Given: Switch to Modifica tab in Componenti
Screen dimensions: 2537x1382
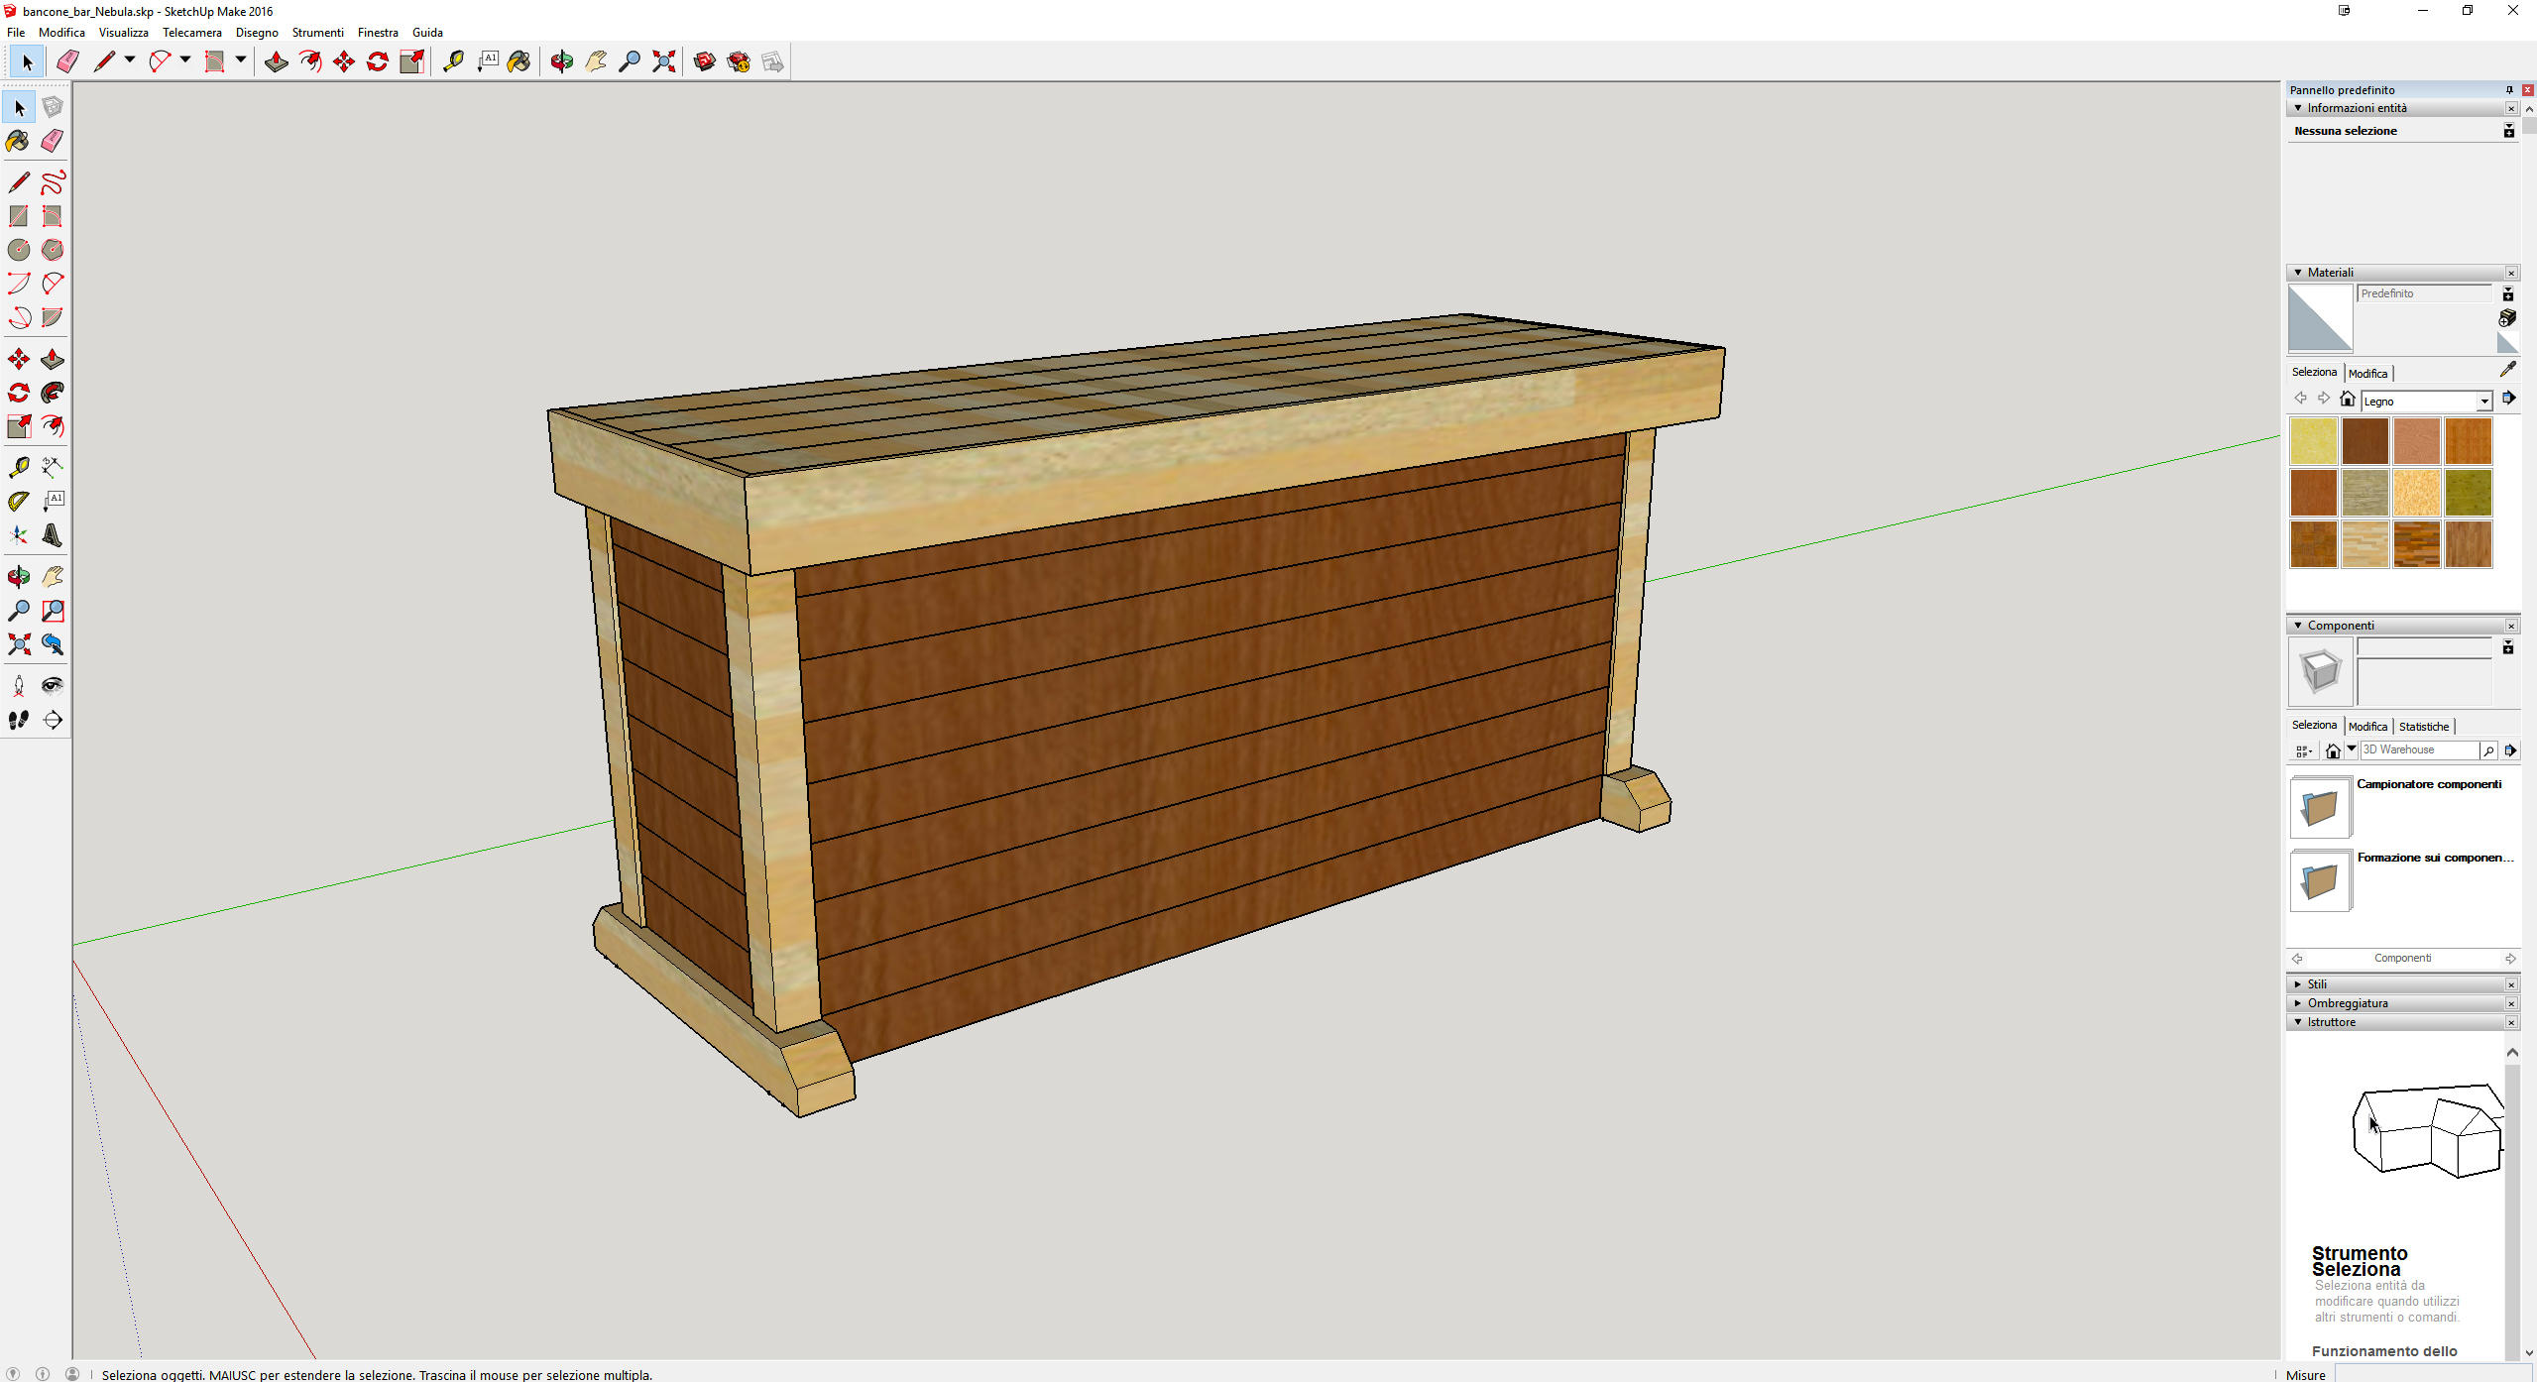Looking at the screenshot, I should 2367,727.
